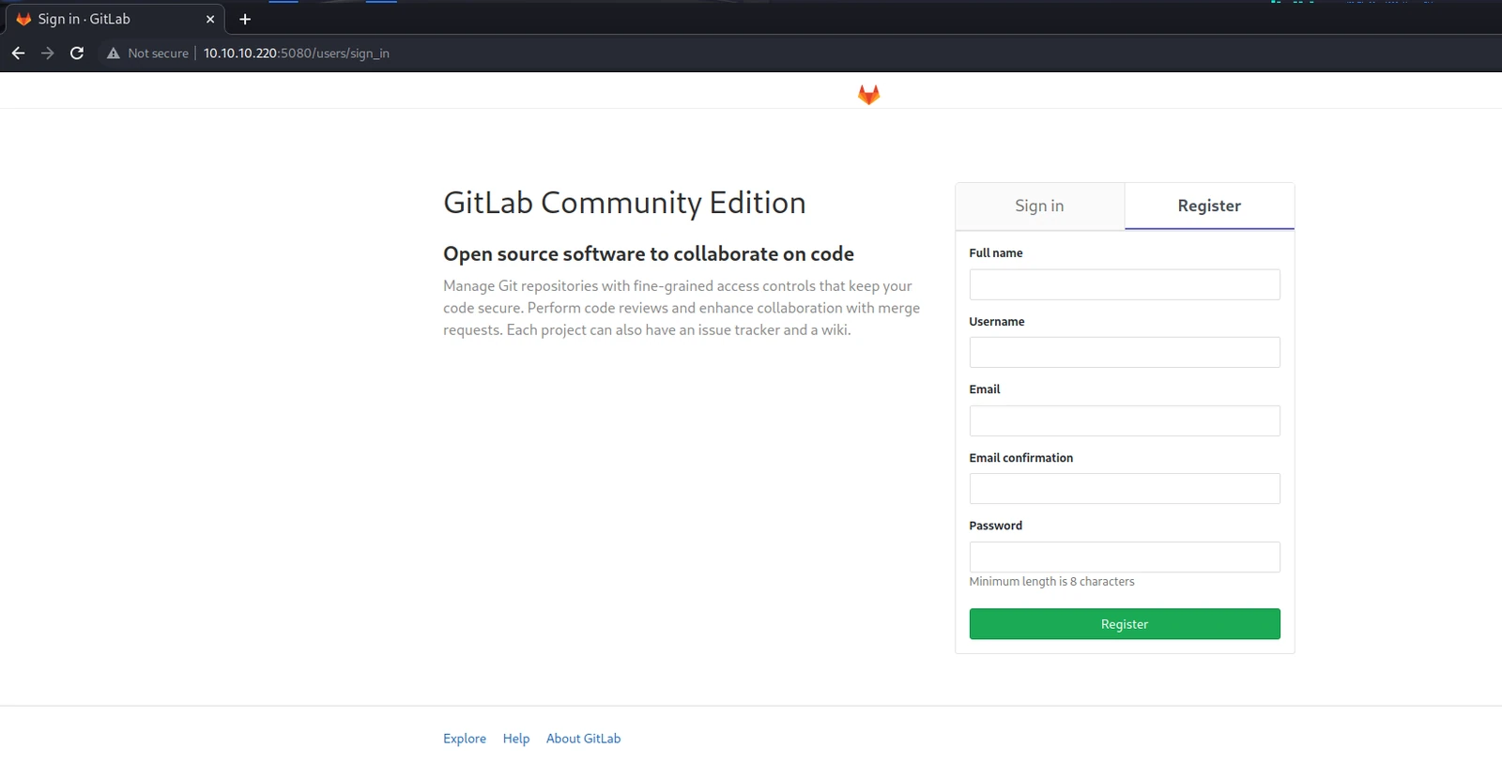Click the 'Username' field label
Screen dimensions: 1502x763
coord(997,321)
